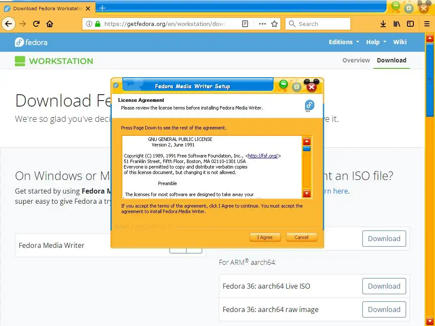
Task: Show sidebars icon in browser toolbar
Action: pos(410,24)
